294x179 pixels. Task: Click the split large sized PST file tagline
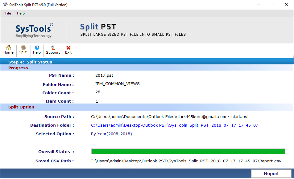click(x=133, y=35)
